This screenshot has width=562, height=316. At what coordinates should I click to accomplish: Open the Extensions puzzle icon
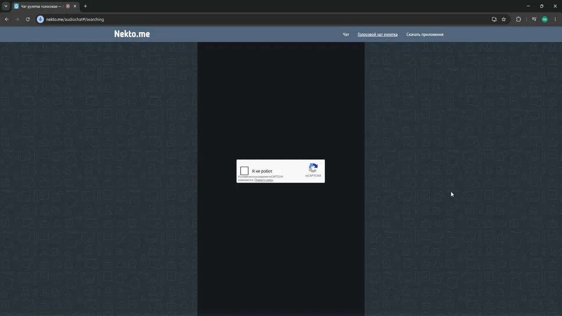click(519, 19)
